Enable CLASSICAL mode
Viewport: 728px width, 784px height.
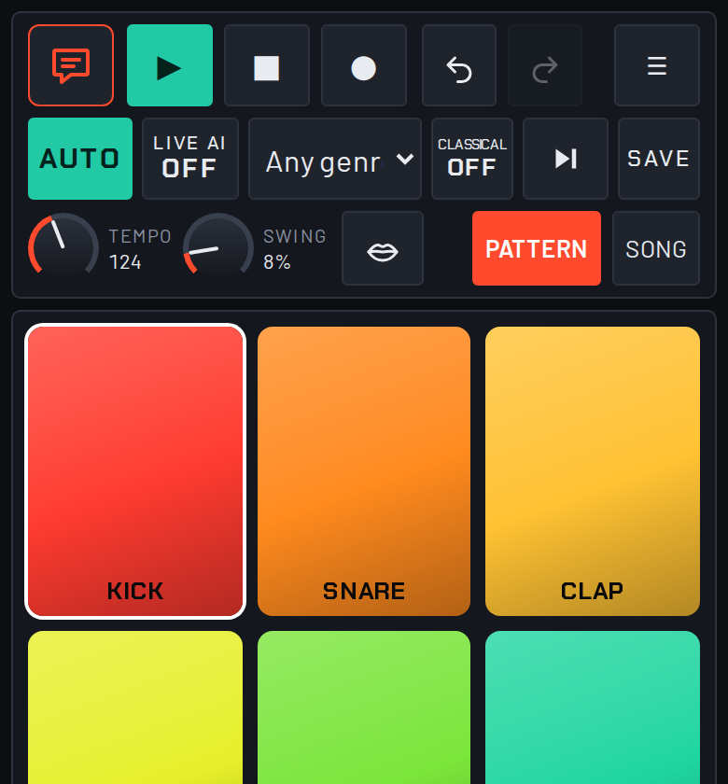point(472,159)
